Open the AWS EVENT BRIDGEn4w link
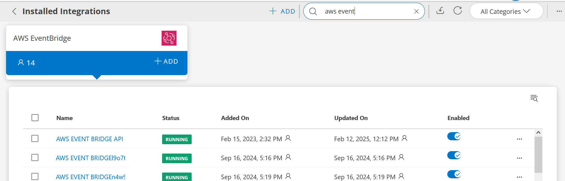565x181 pixels. click(91, 177)
